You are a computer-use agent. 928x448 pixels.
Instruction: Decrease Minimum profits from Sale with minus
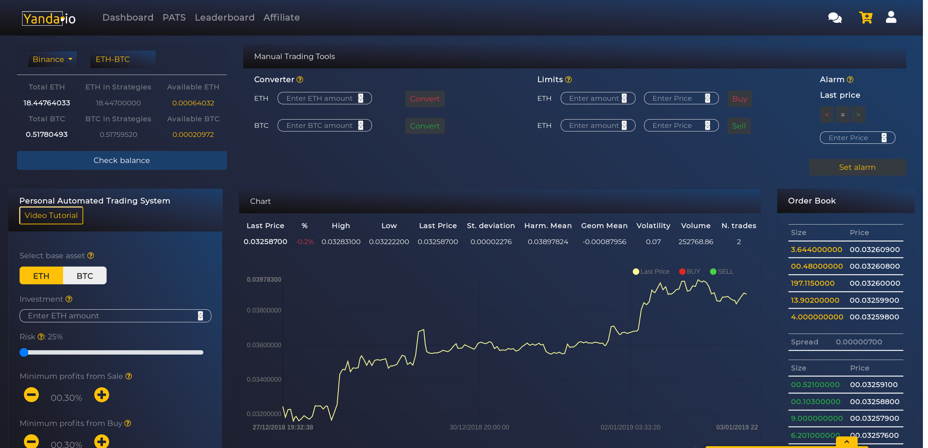point(31,395)
